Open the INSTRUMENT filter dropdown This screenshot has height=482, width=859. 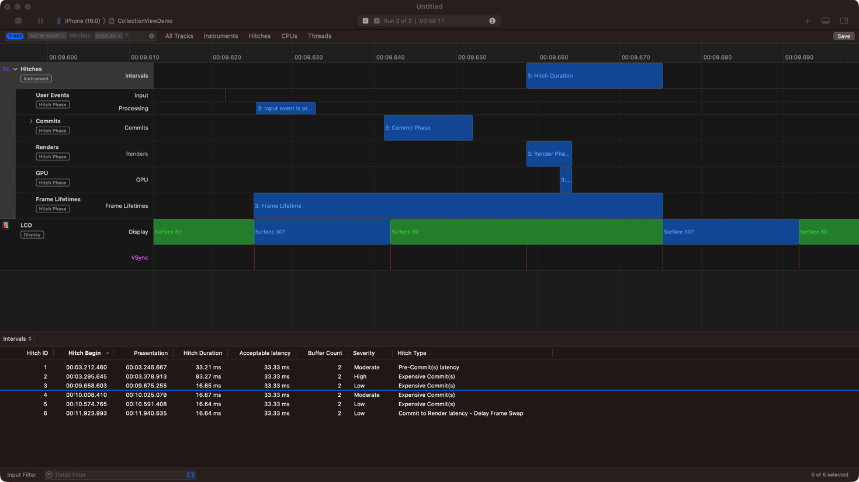point(47,36)
